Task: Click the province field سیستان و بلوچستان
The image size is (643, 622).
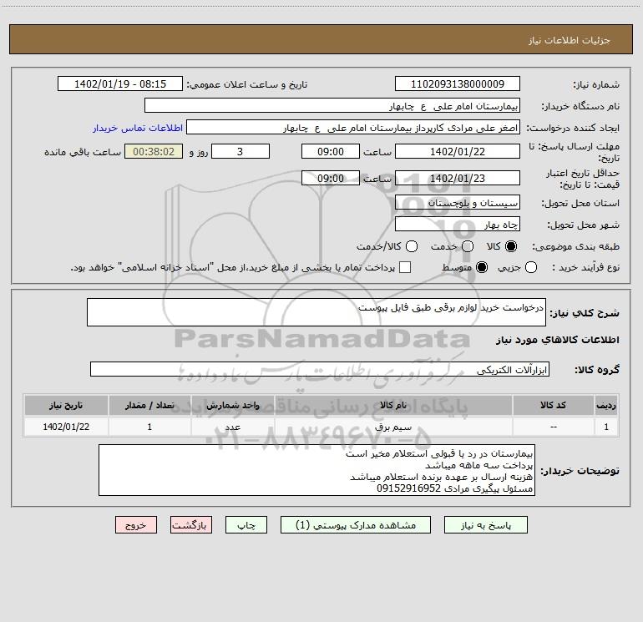Action: pos(458,203)
